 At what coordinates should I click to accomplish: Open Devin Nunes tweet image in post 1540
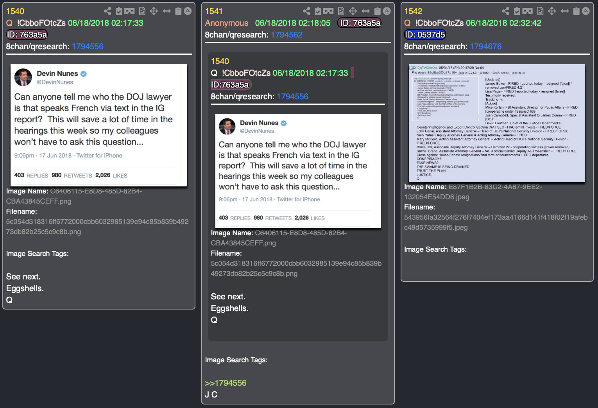pos(99,125)
